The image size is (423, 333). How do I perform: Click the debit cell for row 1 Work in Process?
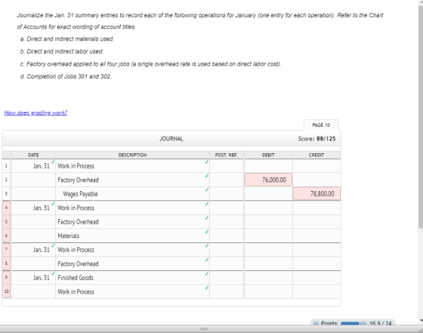pos(268,166)
